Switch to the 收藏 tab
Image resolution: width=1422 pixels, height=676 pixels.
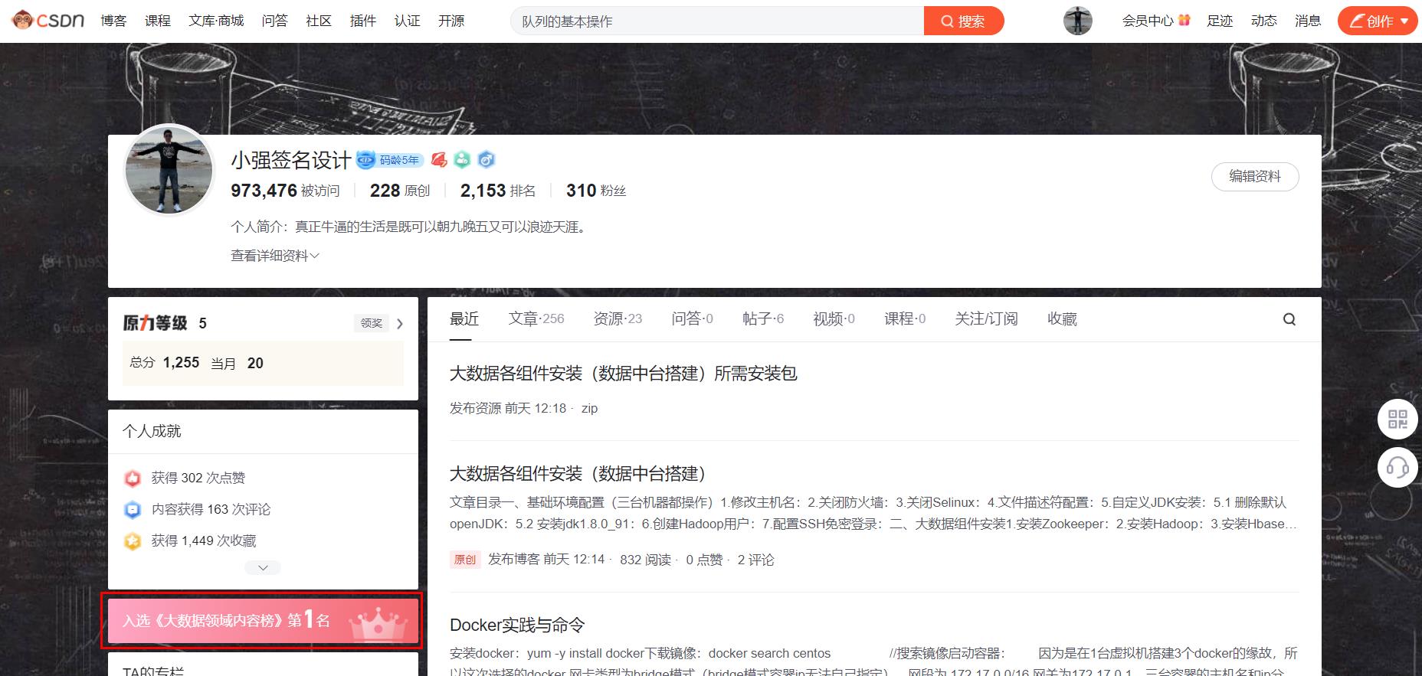coord(1062,319)
